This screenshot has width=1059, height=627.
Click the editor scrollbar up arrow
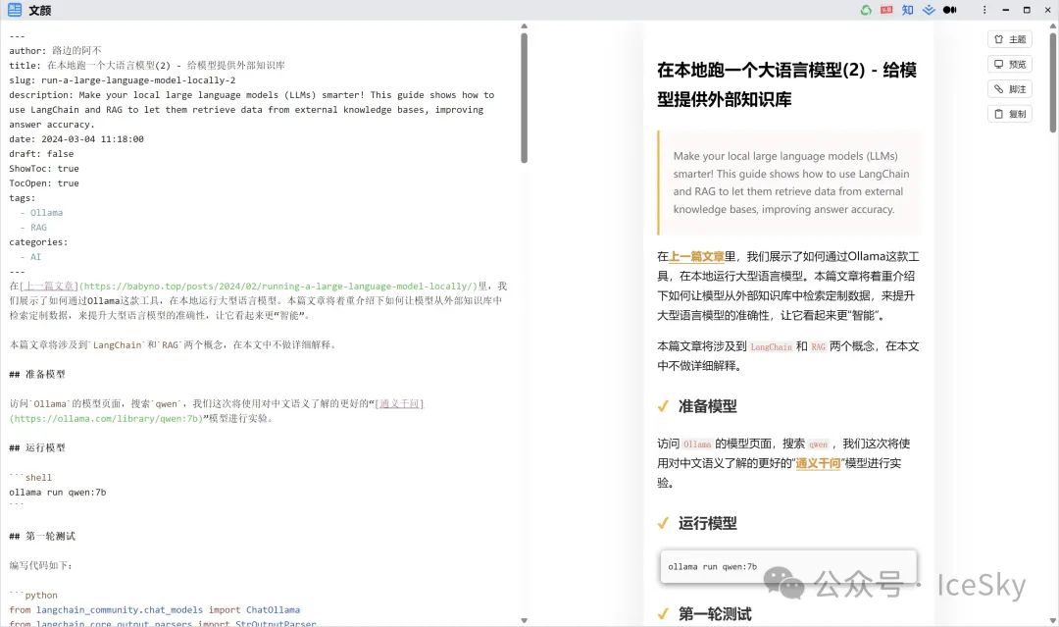pos(525,26)
